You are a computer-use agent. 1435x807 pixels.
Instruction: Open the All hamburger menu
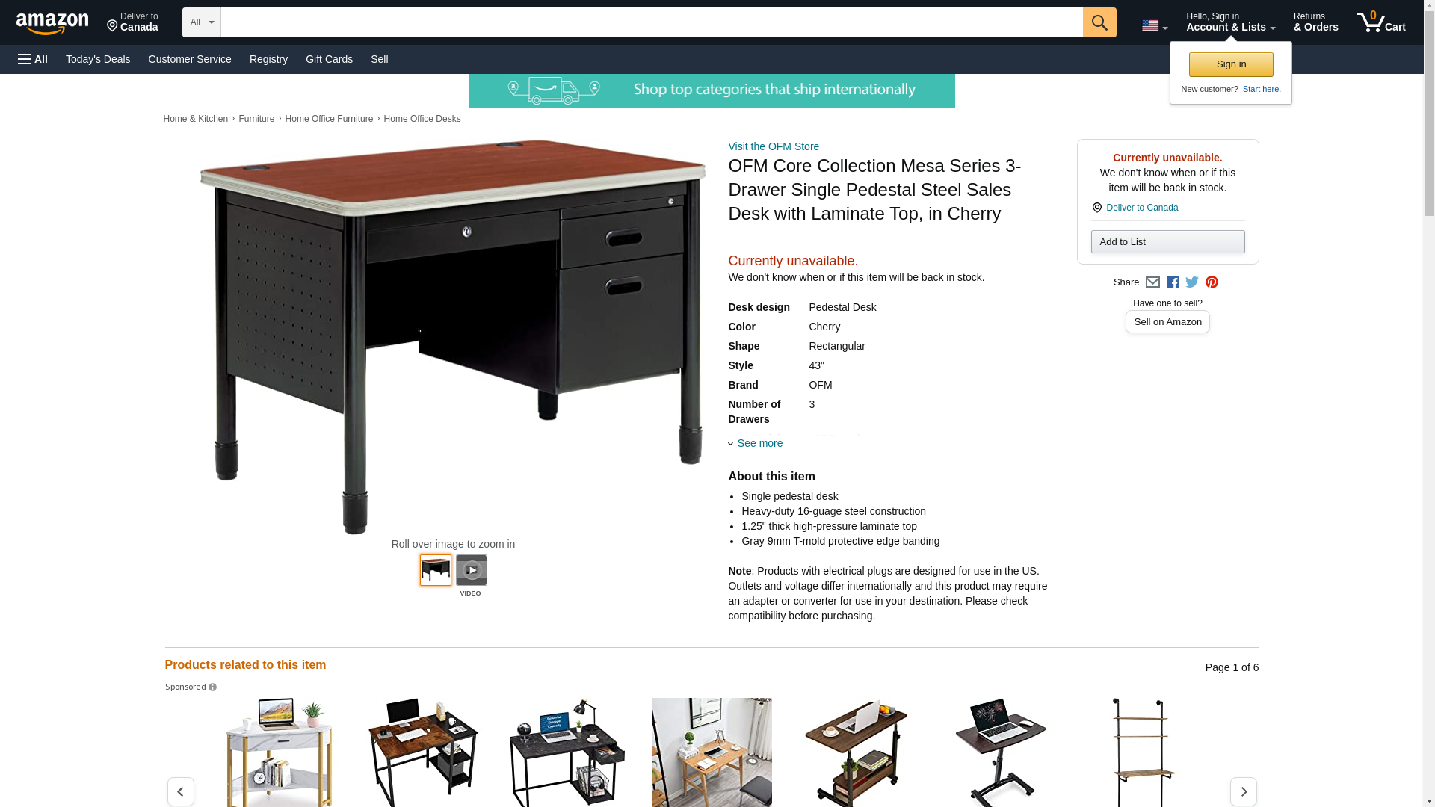coord(33,59)
